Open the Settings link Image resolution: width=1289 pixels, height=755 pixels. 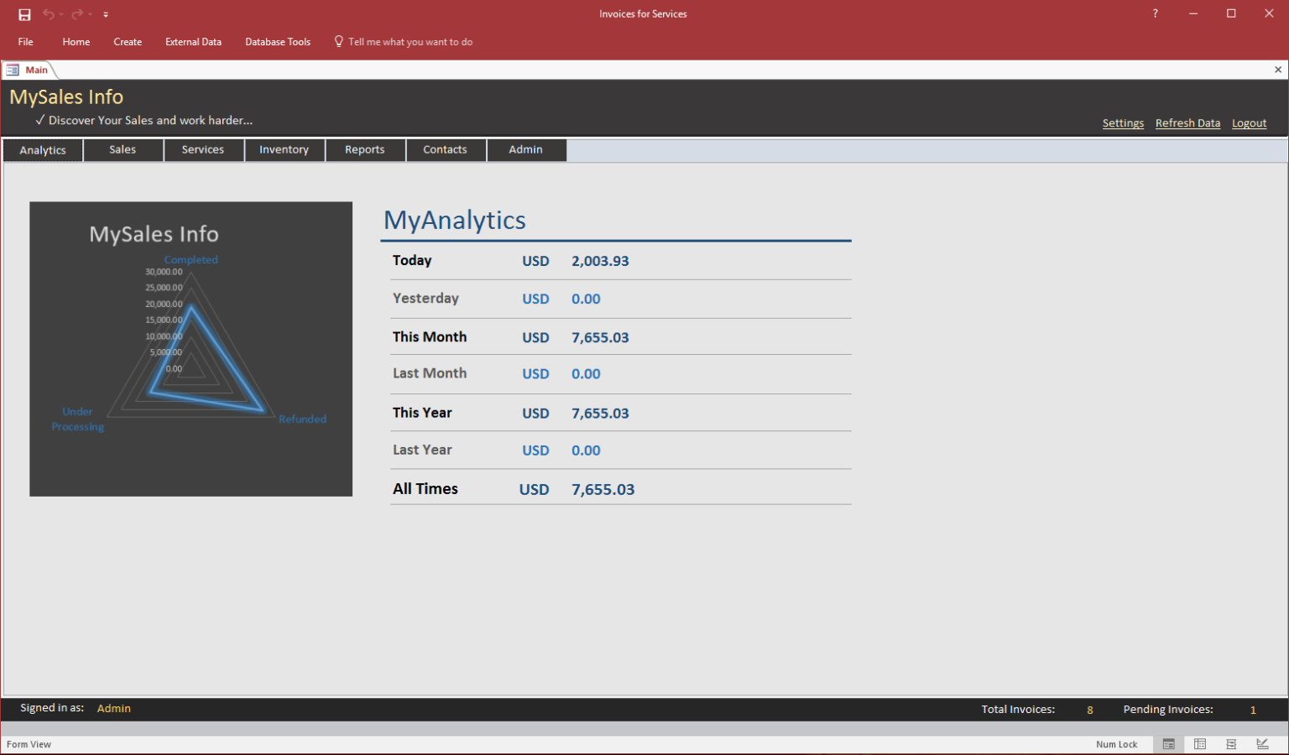pos(1123,122)
